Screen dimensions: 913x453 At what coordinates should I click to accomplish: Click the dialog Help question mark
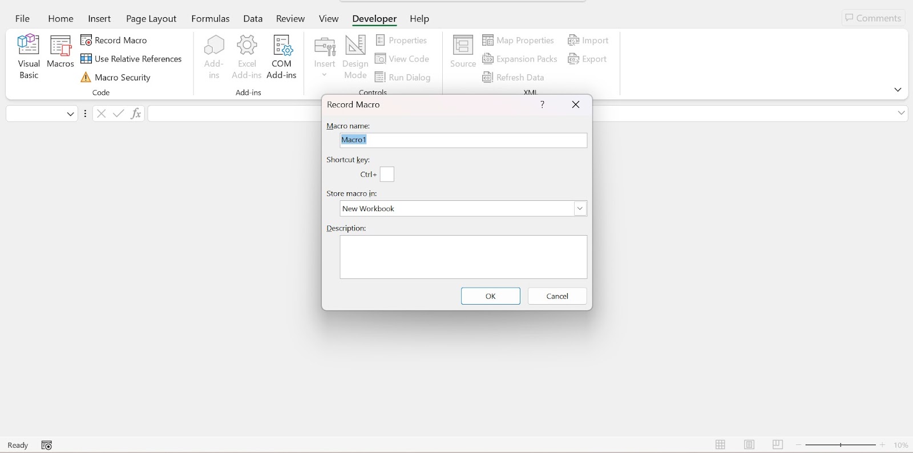(542, 104)
